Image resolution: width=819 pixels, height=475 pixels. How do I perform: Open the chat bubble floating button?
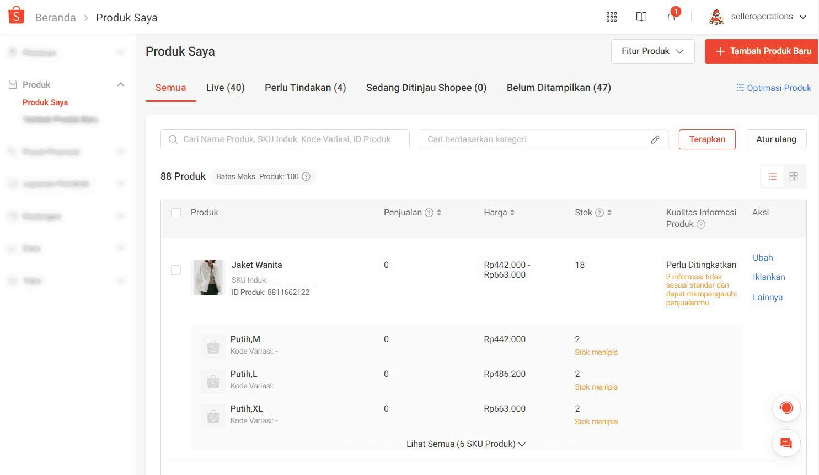(x=786, y=443)
